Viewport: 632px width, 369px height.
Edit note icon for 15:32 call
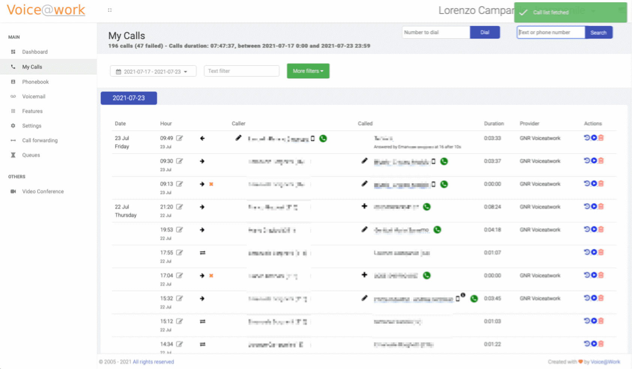[180, 298]
